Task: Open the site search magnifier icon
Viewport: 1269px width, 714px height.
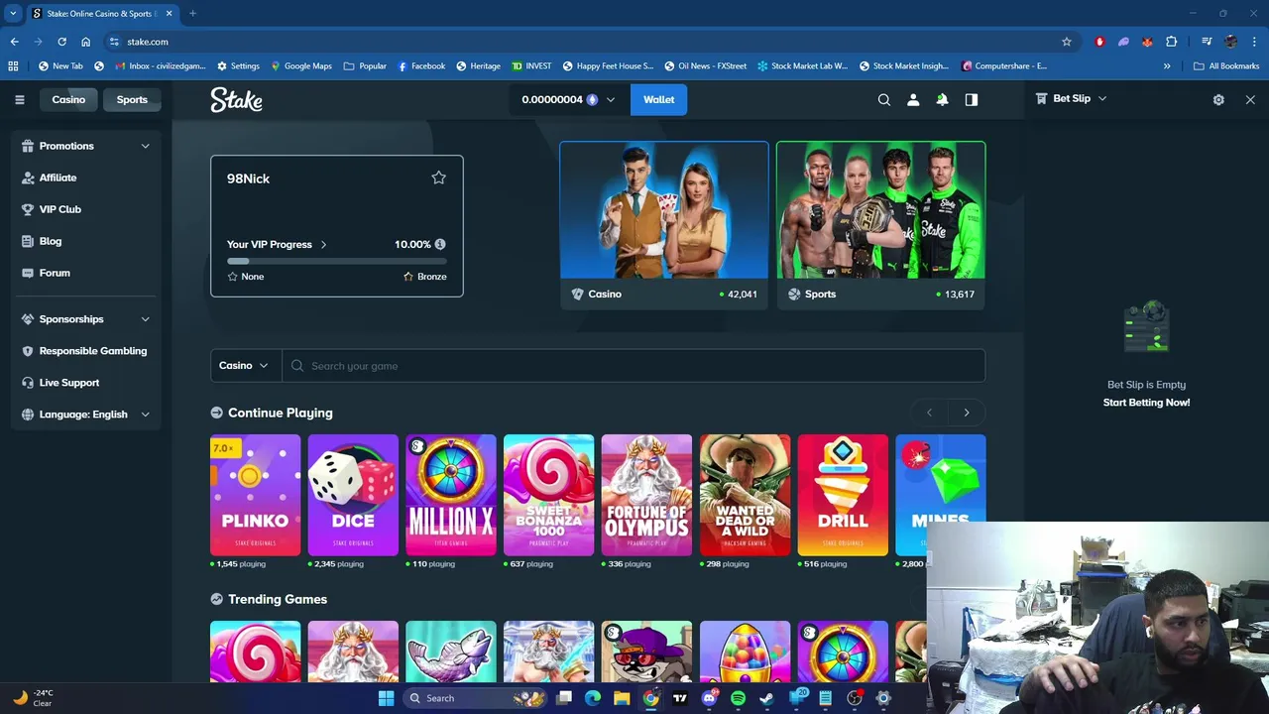Action: 884,99
